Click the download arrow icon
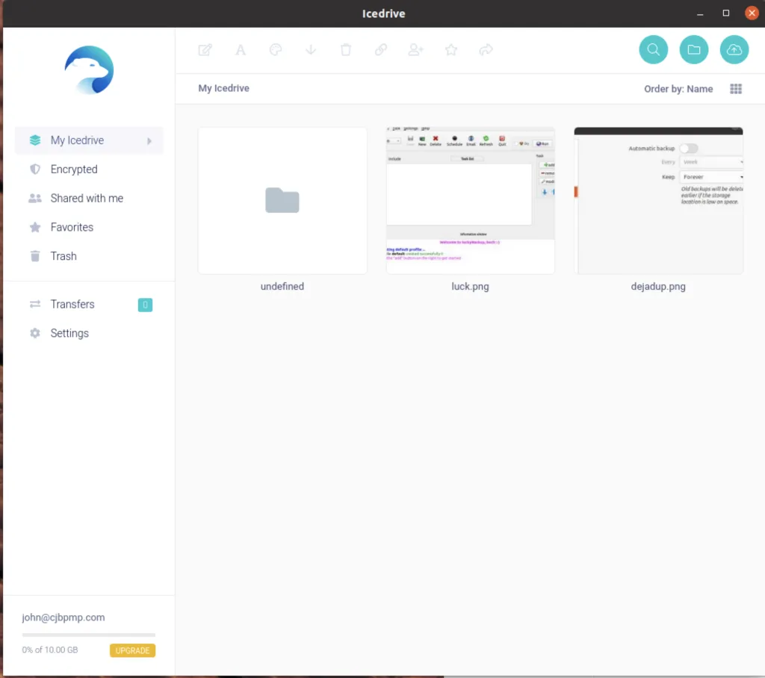 point(311,50)
